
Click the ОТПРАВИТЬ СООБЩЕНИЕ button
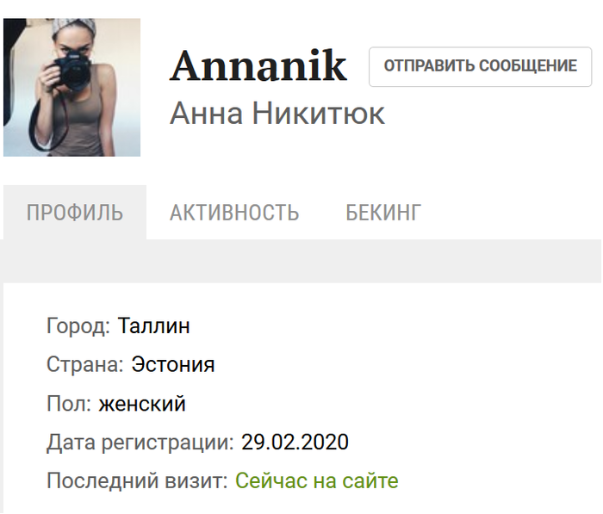coord(480,66)
